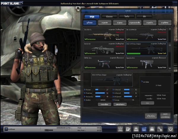Screen dimensions: 178x139
Task: Open the shop via the shopping cart icon
Action: coord(144,129)
